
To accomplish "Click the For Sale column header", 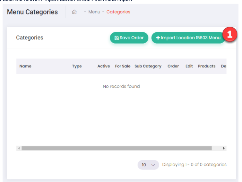I will [123, 66].
